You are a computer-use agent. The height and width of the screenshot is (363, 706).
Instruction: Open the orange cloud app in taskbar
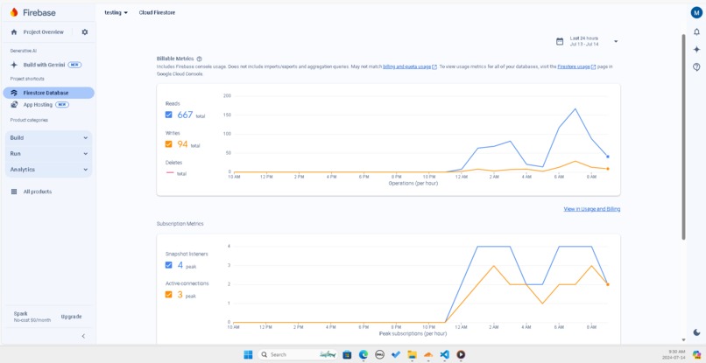click(428, 354)
